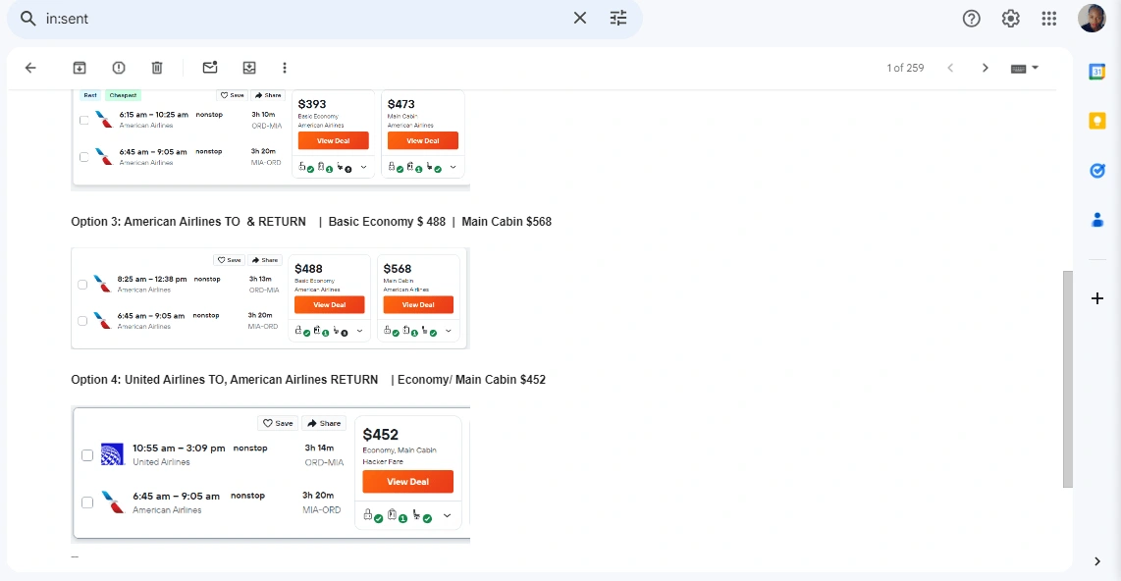1121x581 pixels.
Task: Go to older conversation arrow
Action: (x=986, y=68)
